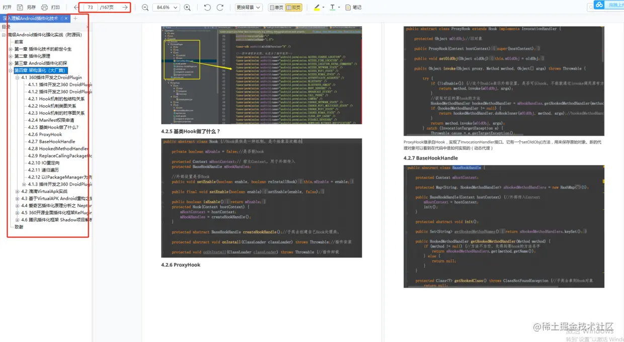624x342 pixels.
Task: Click the ProxyHook class code image
Action: (504, 80)
